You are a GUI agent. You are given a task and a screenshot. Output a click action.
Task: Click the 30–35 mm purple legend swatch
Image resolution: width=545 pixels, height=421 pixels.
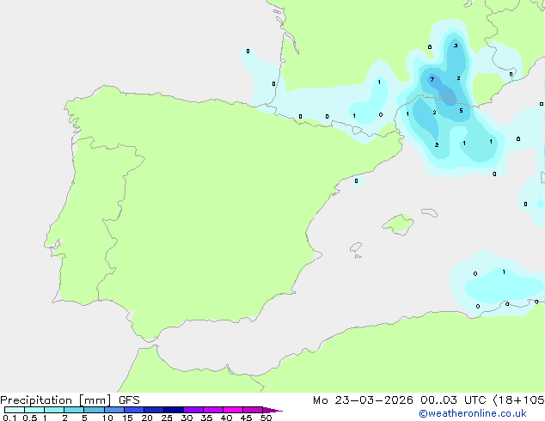[x=193, y=410]
